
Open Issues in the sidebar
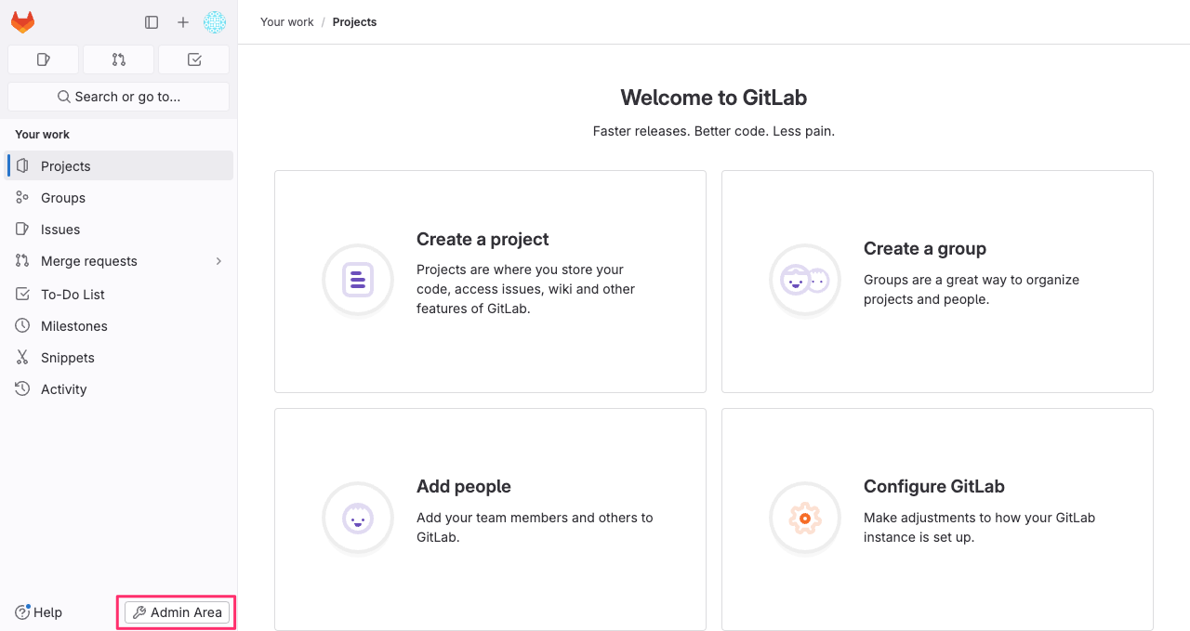pos(119,230)
